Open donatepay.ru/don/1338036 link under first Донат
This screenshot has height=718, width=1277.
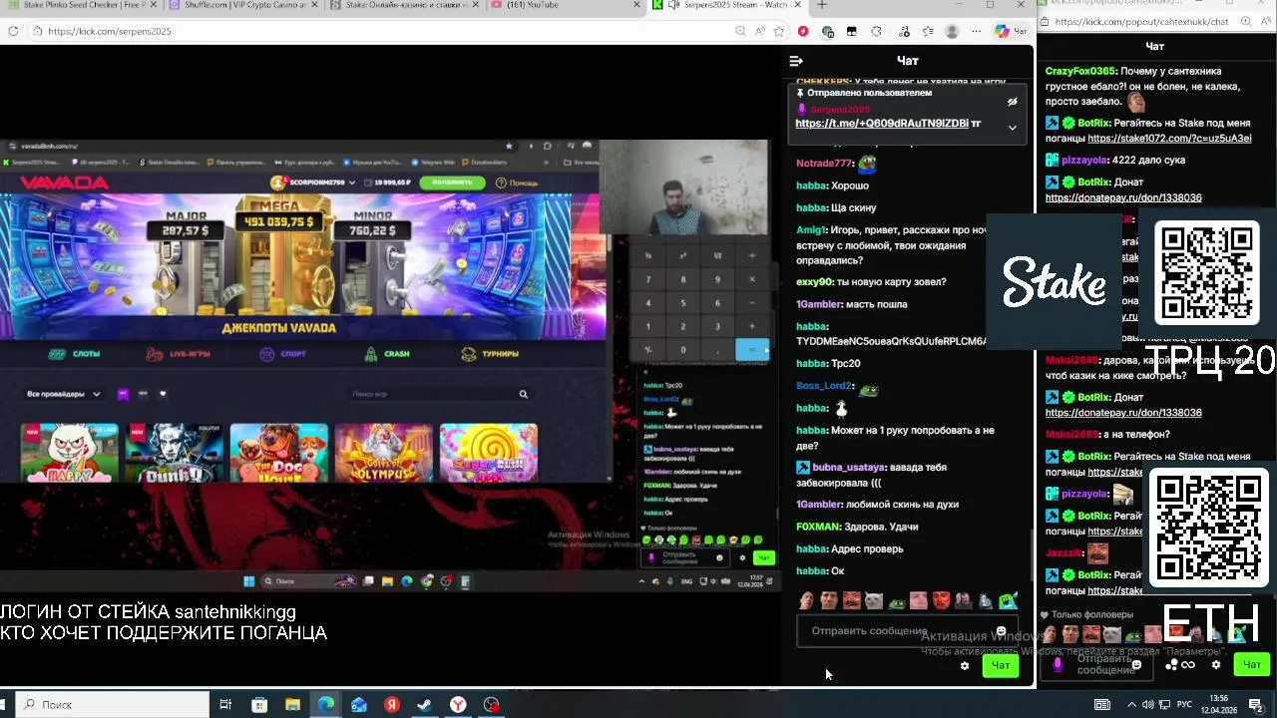pyautogui.click(x=1123, y=197)
